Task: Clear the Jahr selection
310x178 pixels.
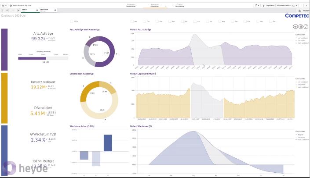Action: tap(37, 10)
